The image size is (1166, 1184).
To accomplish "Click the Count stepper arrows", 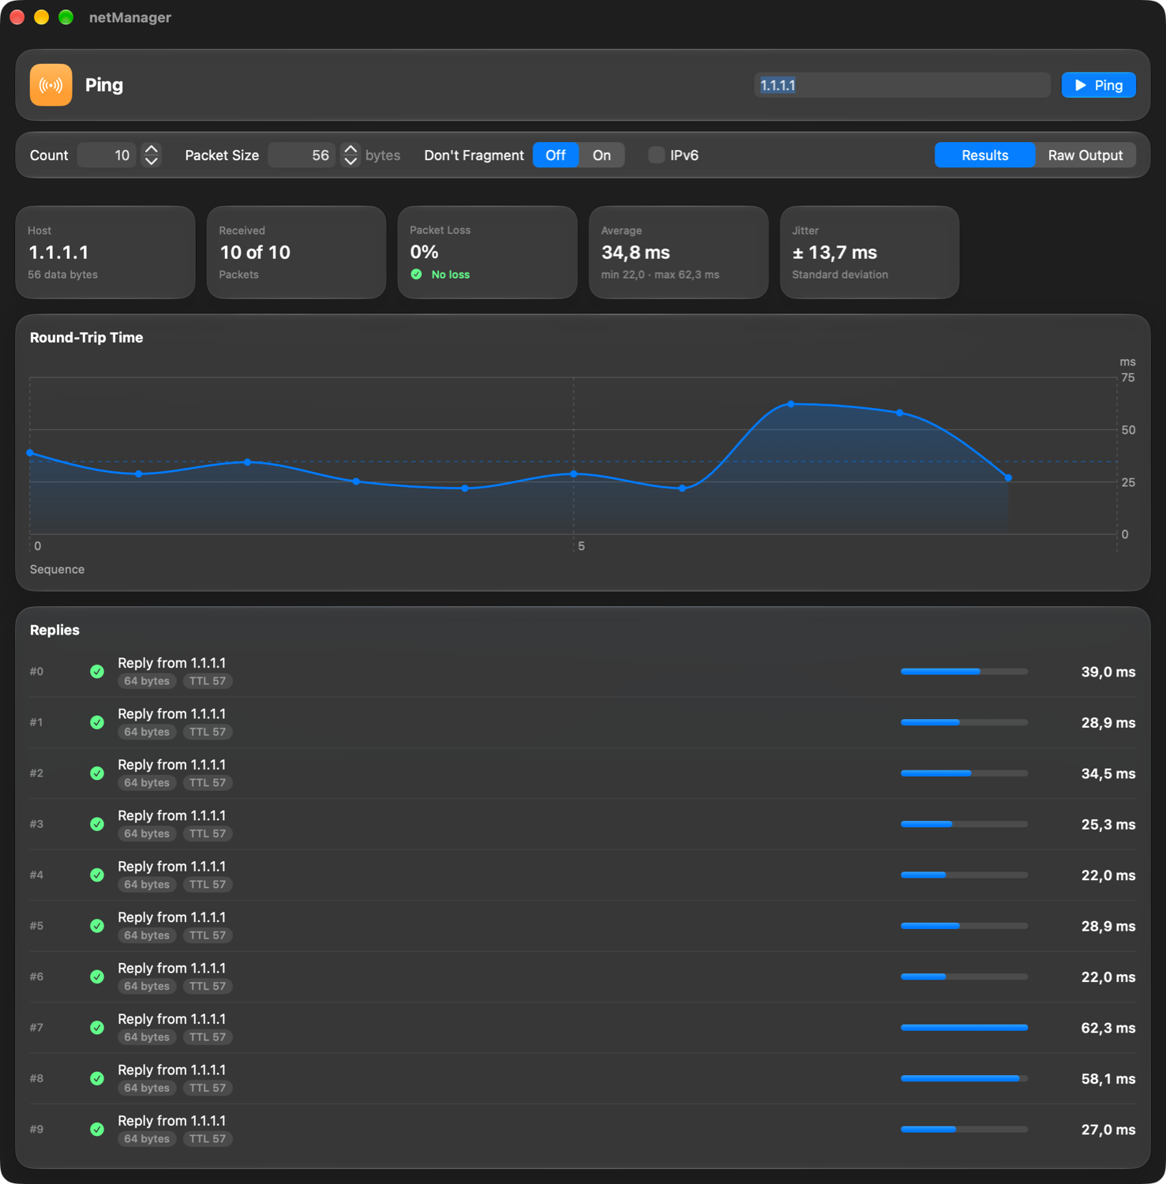I will pos(152,155).
